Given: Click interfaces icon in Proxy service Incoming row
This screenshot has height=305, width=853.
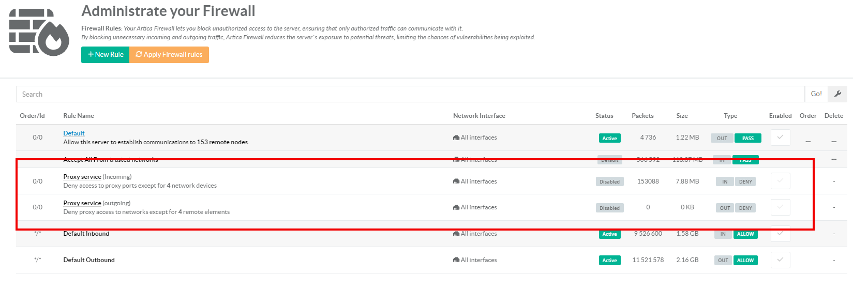Looking at the screenshot, I should point(456,181).
